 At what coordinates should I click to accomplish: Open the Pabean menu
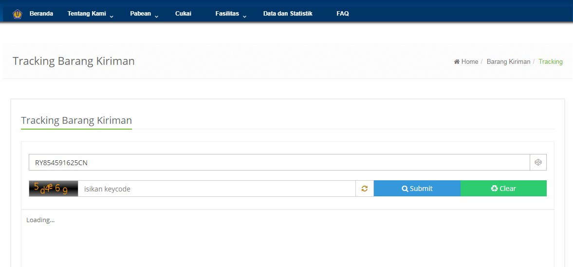coord(140,14)
